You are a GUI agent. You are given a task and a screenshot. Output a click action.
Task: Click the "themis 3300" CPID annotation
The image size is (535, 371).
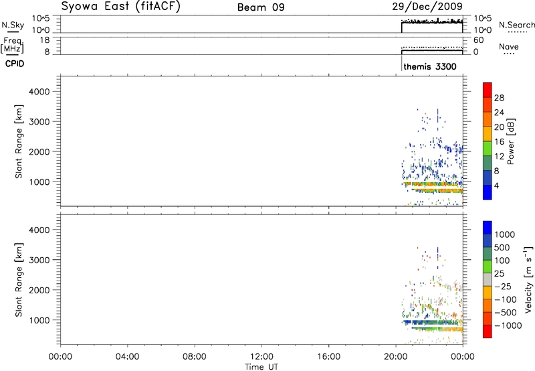click(x=430, y=66)
